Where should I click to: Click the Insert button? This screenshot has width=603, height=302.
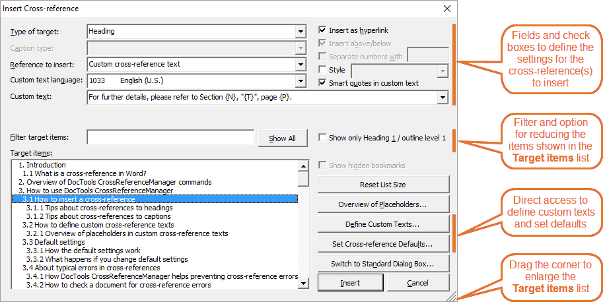[350, 283]
